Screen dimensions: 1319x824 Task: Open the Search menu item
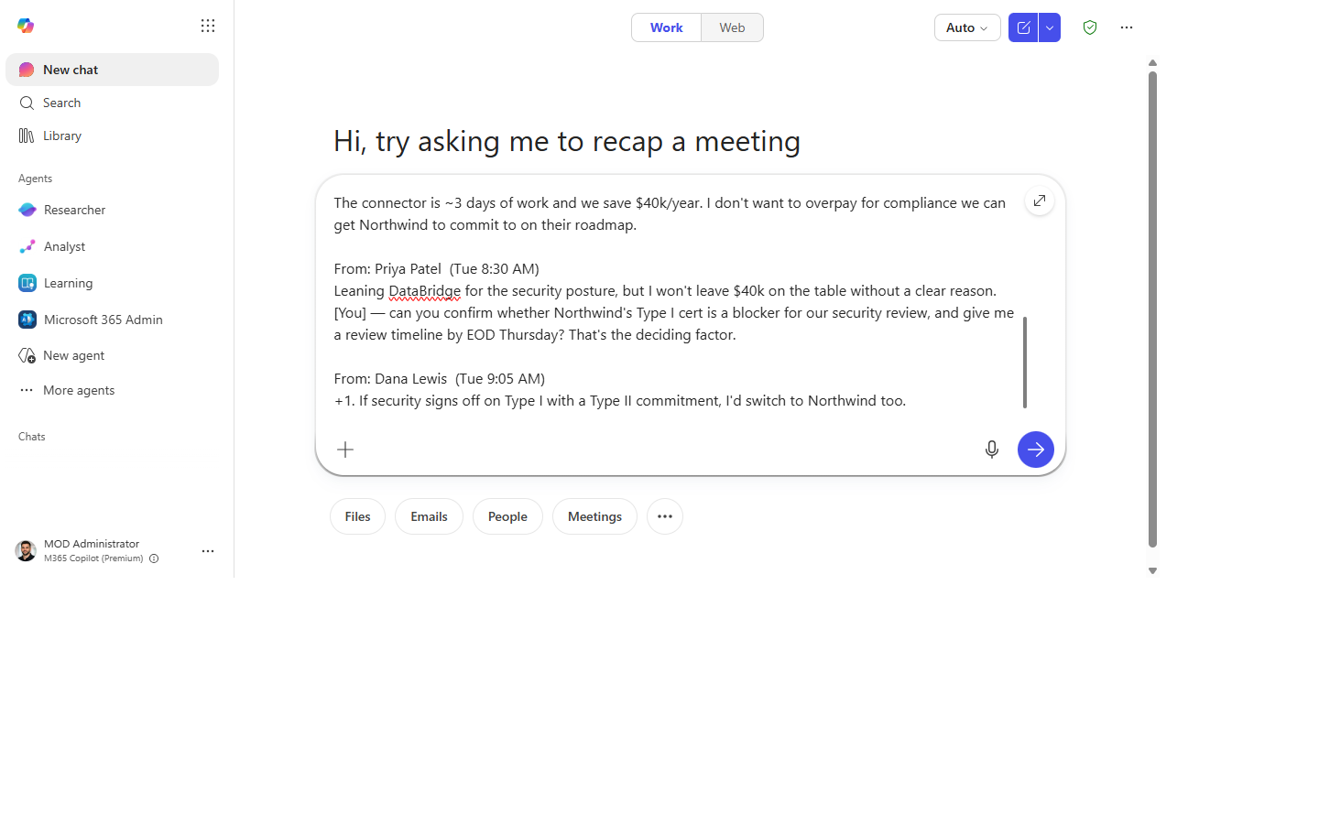pyautogui.click(x=112, y=103)
